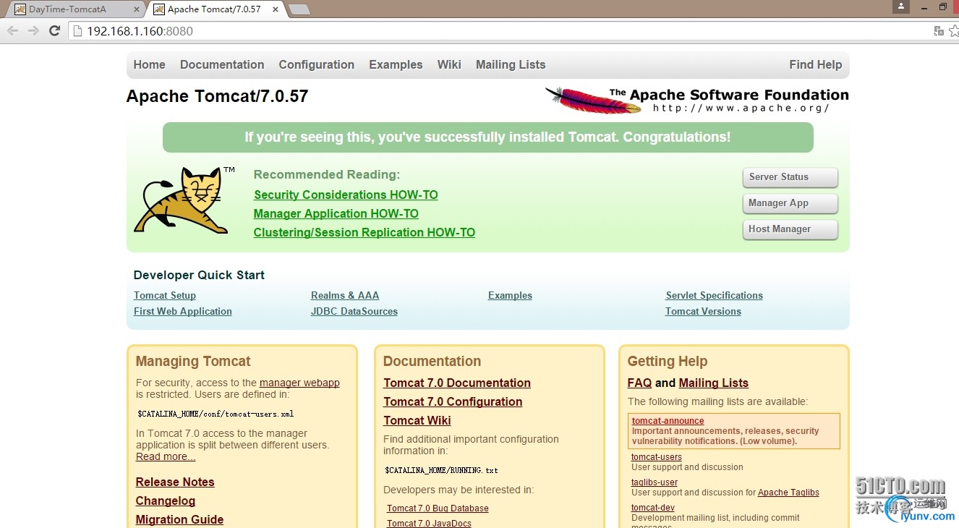959x528 pixels.
Task: Bookmark this page with the star icon
Action: pos(954,30)
